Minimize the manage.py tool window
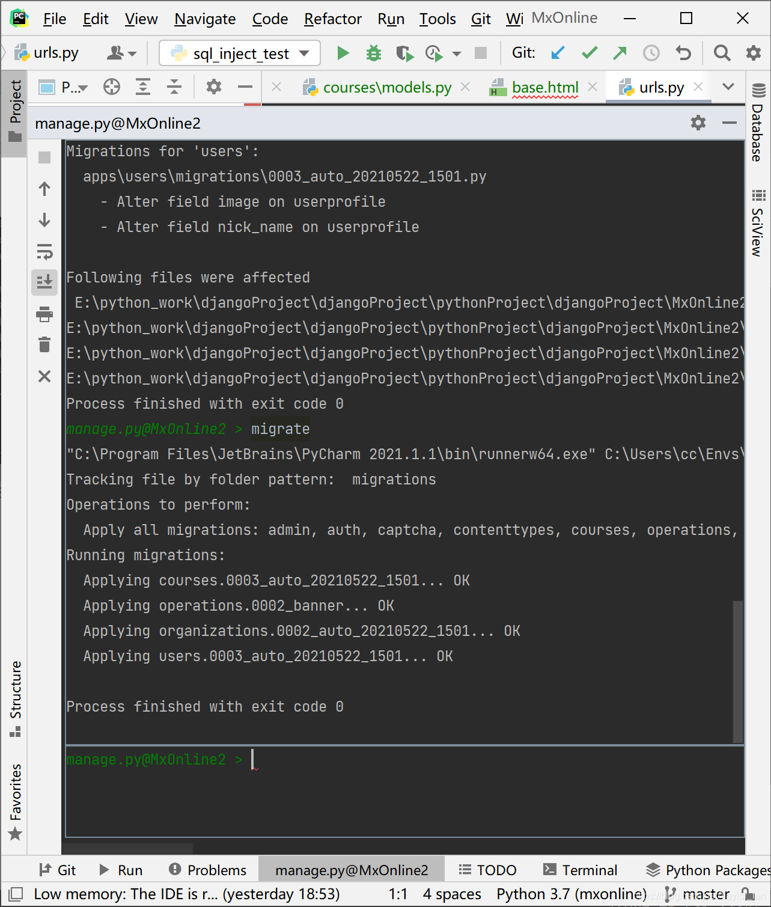Image resolution: width=771 pixels, height=907 pixels. [x=730, y=123]
